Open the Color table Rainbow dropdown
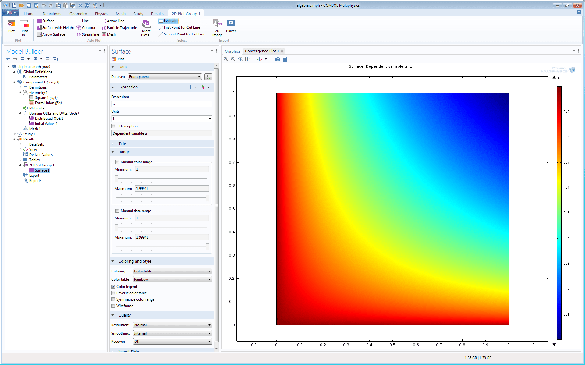The height and width of the screenshot is (365, 585). 172,279
